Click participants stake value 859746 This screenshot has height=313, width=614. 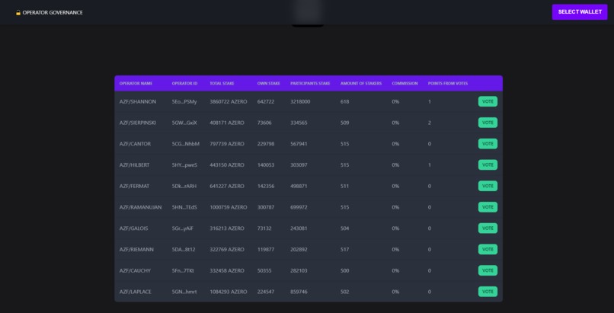coord(299,292)
